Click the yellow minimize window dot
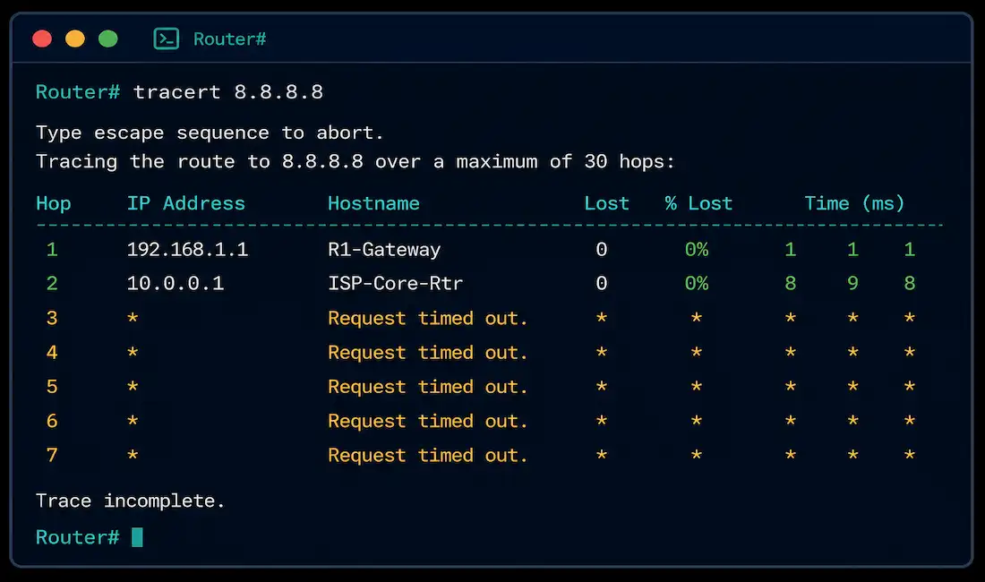Image resolution: width=985 pixels, height=582 pixels. coord(74,39)
